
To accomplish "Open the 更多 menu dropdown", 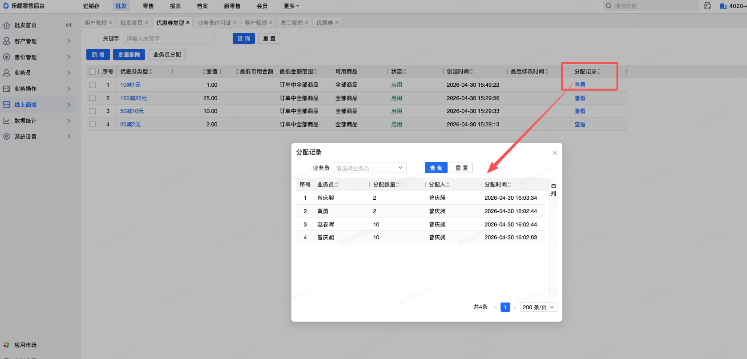I will [291, 6].
